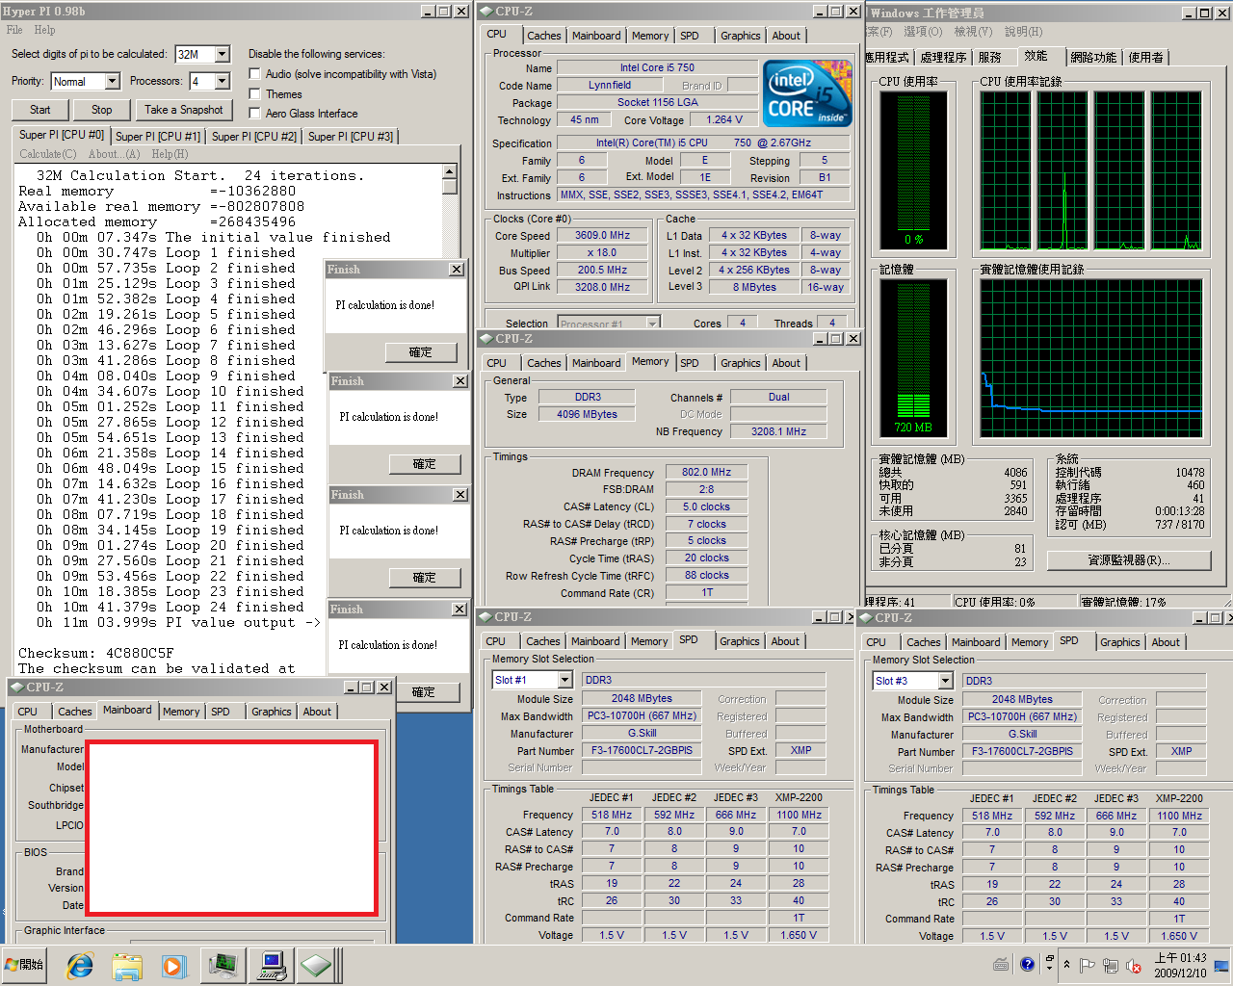Click the Intel Core i5 logo
Viewport: 1233px width, 986px height.
click(807, 93)
